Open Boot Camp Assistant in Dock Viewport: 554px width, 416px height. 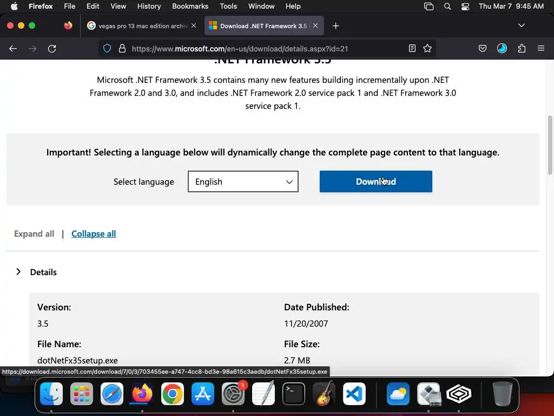(428, 394)
